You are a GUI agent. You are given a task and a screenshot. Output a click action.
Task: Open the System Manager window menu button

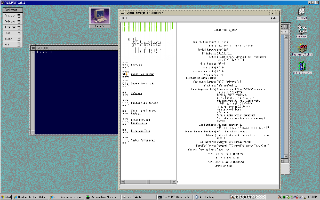122,13
